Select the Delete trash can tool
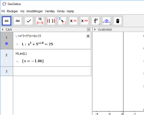Screen dimensions: 144x115 [118, 21]
